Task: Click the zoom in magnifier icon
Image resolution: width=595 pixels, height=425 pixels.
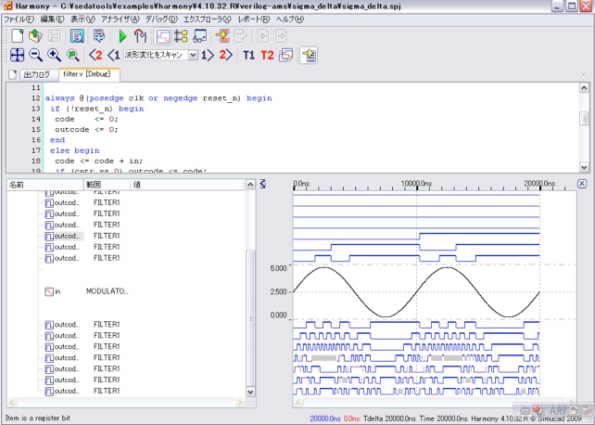Action: point(54,56)
